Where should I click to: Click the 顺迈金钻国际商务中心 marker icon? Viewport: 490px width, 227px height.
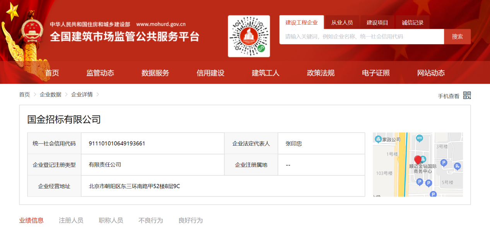[423, 159]
